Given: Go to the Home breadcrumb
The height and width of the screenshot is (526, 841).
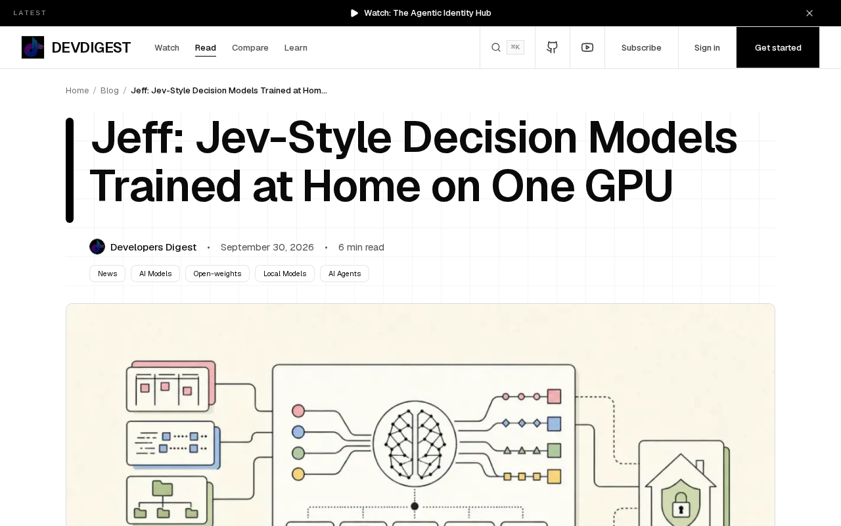Looking at the screenshot, I should tap(77, 90).
